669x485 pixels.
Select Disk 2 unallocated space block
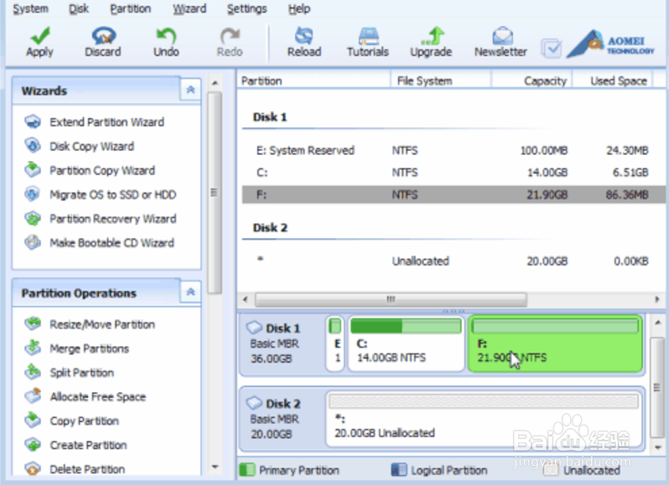click(484, 420)
